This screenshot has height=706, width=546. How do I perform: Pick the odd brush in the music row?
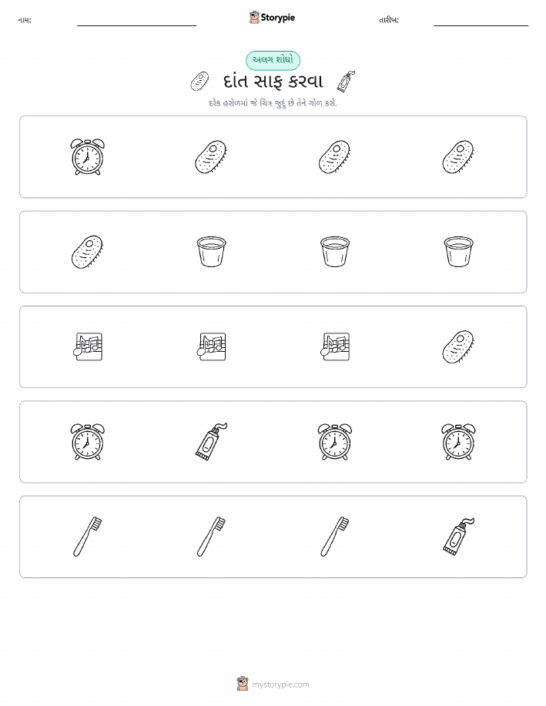pos(458,346)
